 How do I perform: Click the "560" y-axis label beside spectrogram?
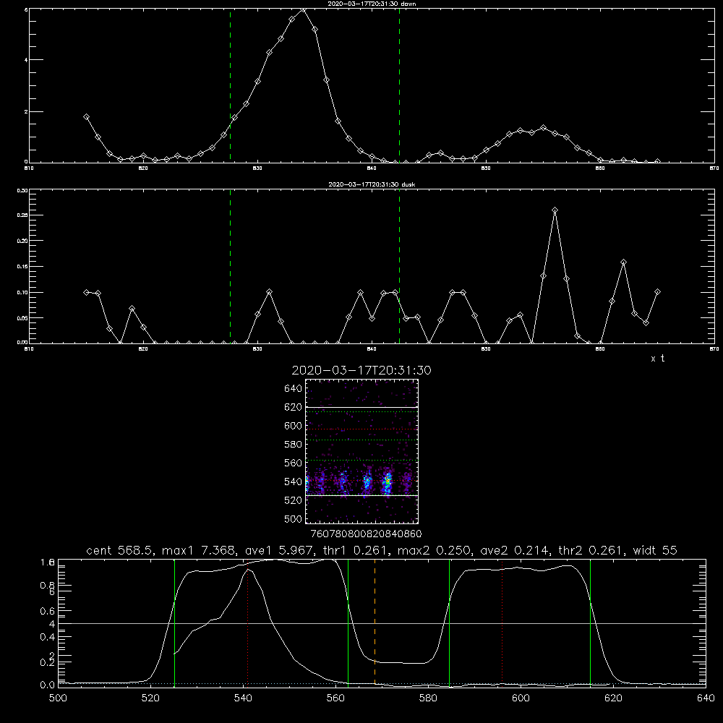[294, 463]
